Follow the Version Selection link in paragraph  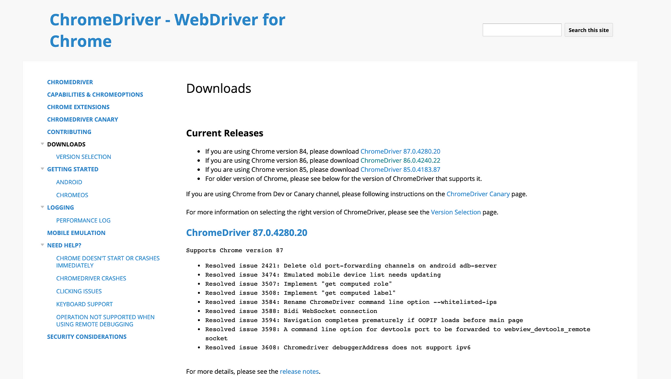click(456, 212)
